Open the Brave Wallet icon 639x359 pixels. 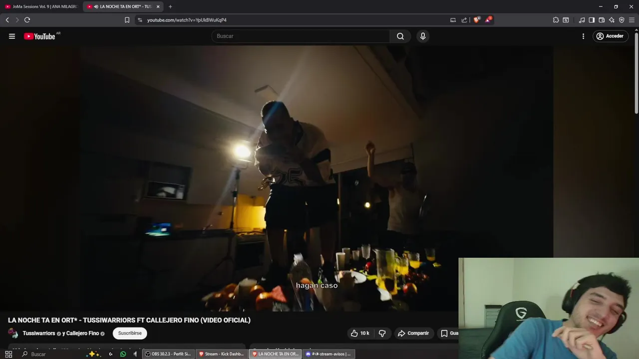602,20
